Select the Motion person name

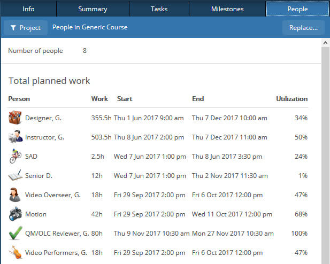(x=36, y=214)
